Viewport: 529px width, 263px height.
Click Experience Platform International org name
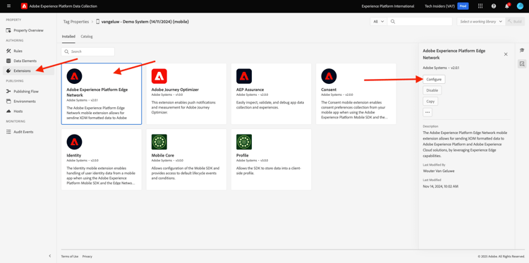(x=388, y=6)
